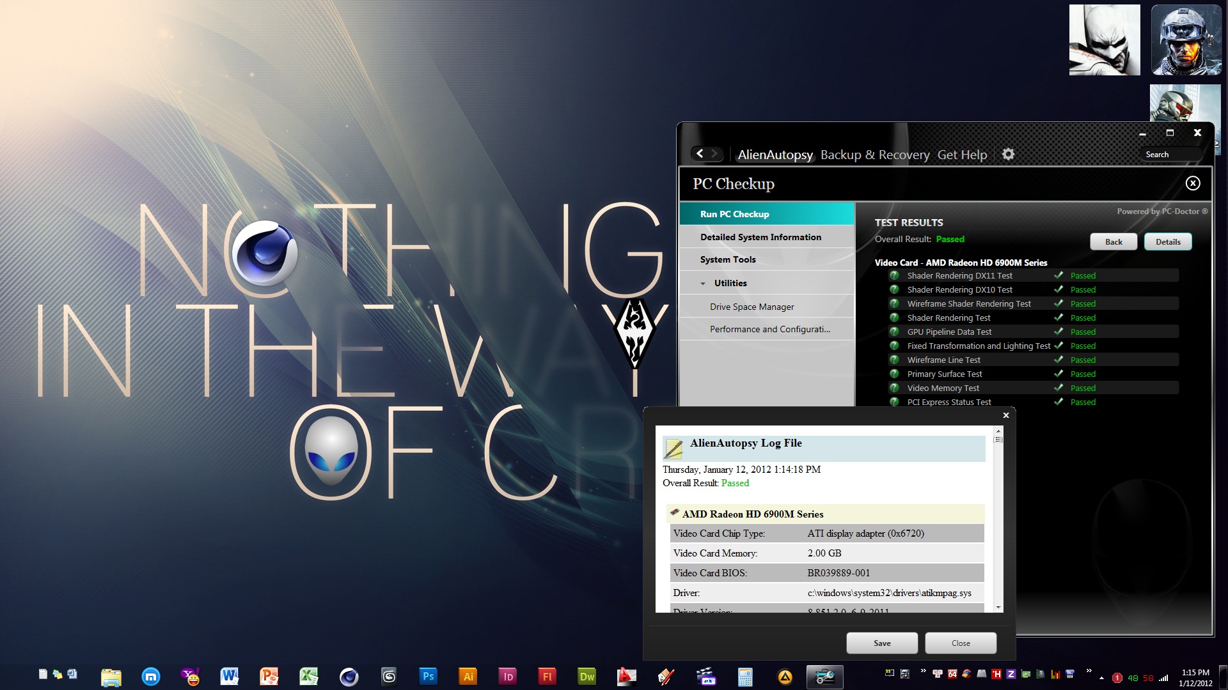1228x690 pixels.
Task: Go forward with the navigation right arrow
Action: click(715, 153)
